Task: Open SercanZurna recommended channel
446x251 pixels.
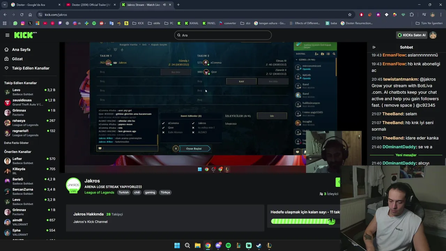Action: coord(30,191)
